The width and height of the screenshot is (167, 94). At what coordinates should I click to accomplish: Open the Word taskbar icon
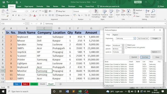point(67,91)
